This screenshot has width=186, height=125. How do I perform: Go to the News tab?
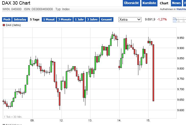click(176, 3)
